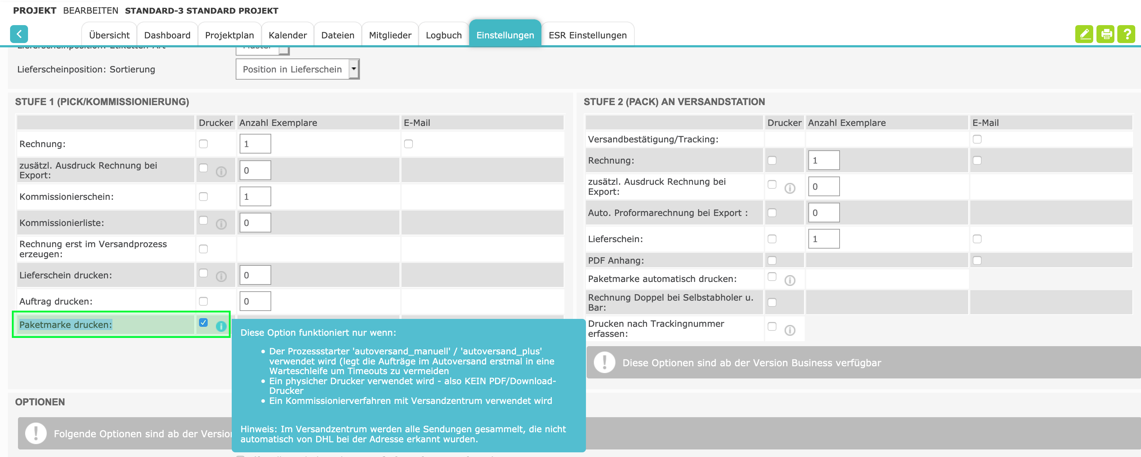Screen dimensions: 1141x457
Task: Tick E-Mail checkbox for Versandbestätigung/Tracking
Action: [977, 139]
